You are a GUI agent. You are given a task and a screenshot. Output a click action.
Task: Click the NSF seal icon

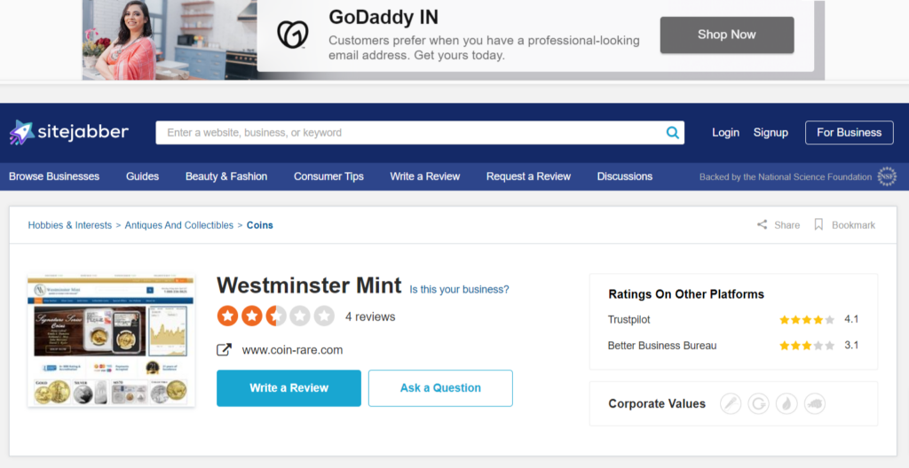pos(887,176)
